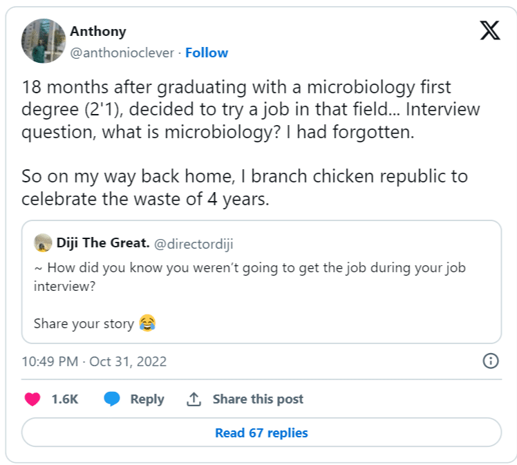Open Anthony's display name link
Screen dimensions: 517x465
tap(98, 32)
